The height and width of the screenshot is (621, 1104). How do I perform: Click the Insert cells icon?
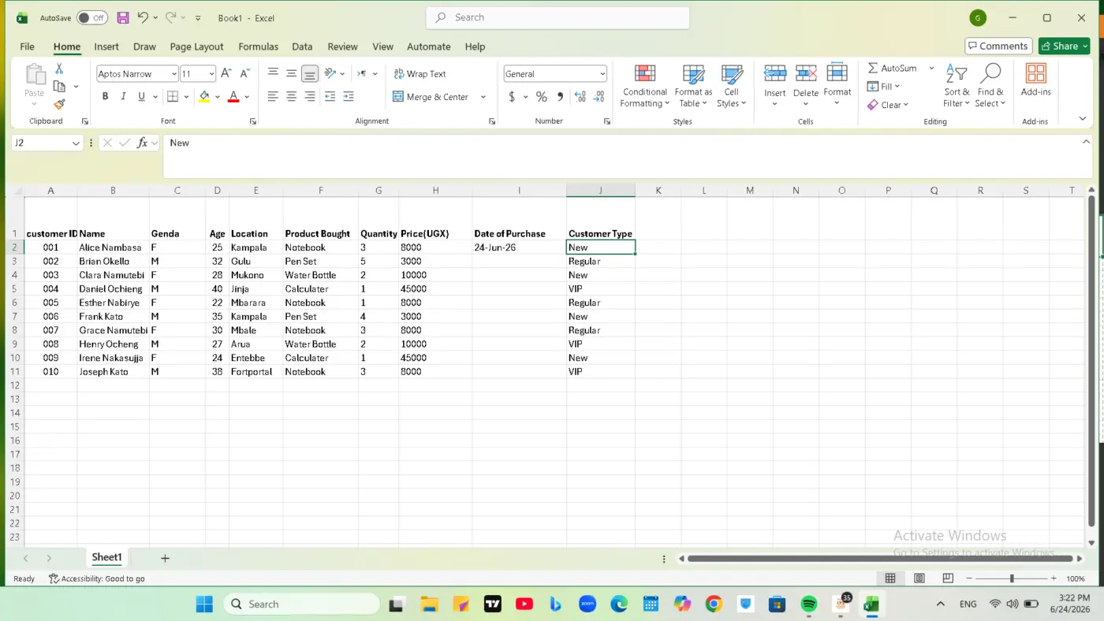(775, 74)
